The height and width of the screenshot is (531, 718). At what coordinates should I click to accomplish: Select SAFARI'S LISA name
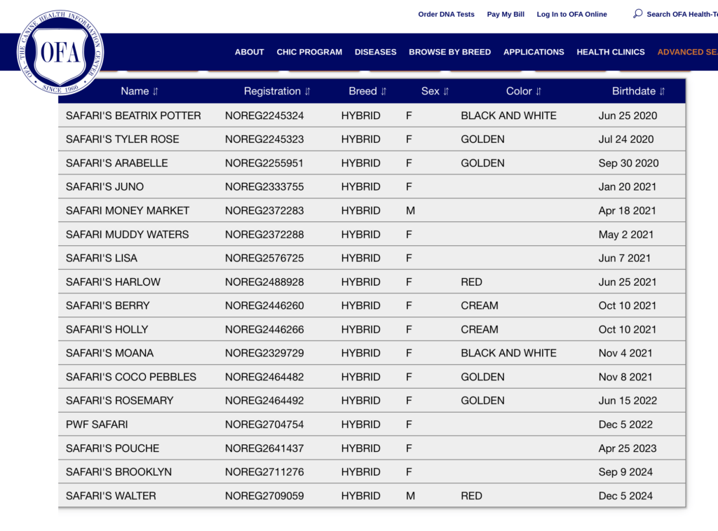coord(102,258)
